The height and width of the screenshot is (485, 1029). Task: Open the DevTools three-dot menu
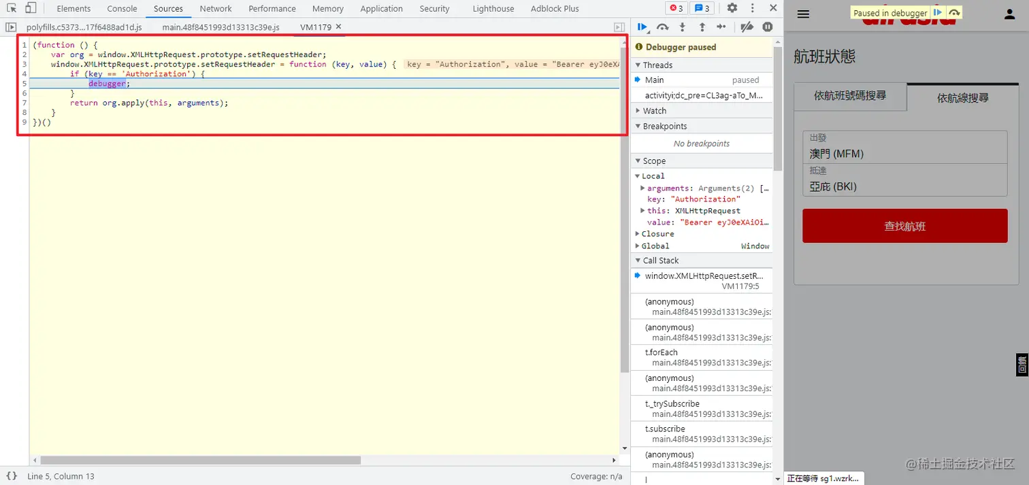coord(753,8)
